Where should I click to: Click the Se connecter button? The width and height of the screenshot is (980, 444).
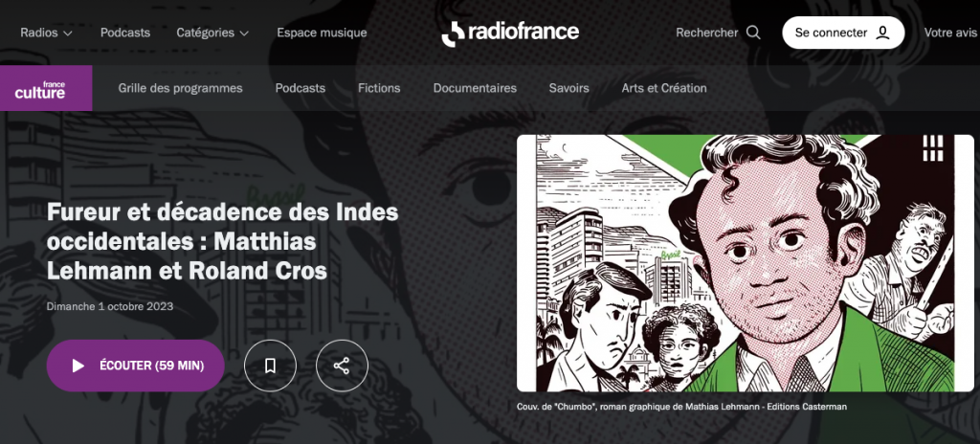coord(843,33)
